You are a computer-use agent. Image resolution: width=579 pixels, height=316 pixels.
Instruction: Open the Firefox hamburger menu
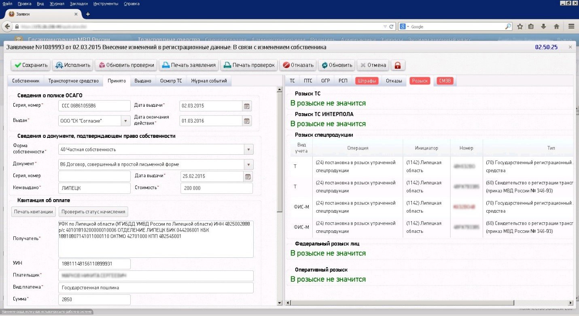(571, 27)
